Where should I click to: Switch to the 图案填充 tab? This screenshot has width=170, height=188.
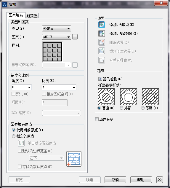coord(16,15)
